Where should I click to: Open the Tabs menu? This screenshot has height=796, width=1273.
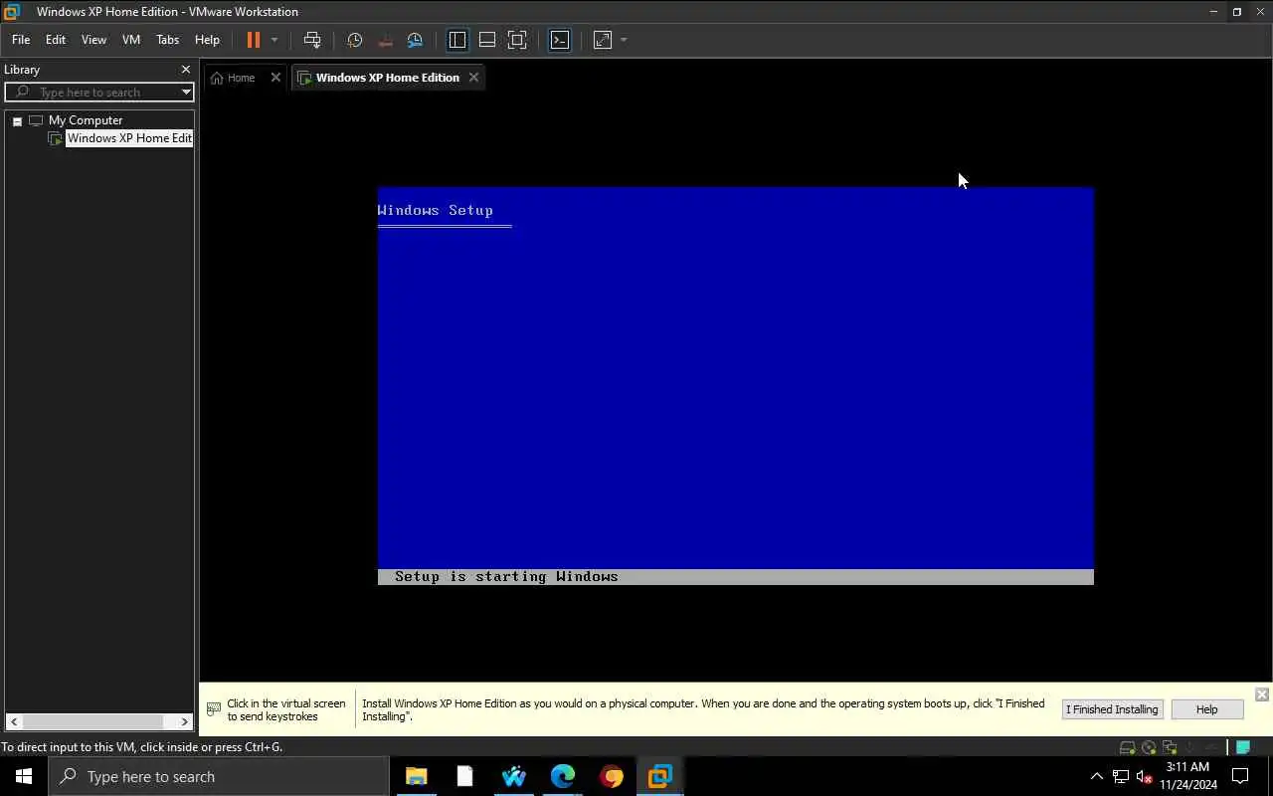(168, 40)
